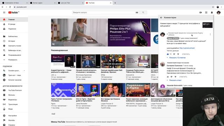Open a new browser tab
Image resolution: width=224 pixels, height=126 pixels.
coord(115,3)
